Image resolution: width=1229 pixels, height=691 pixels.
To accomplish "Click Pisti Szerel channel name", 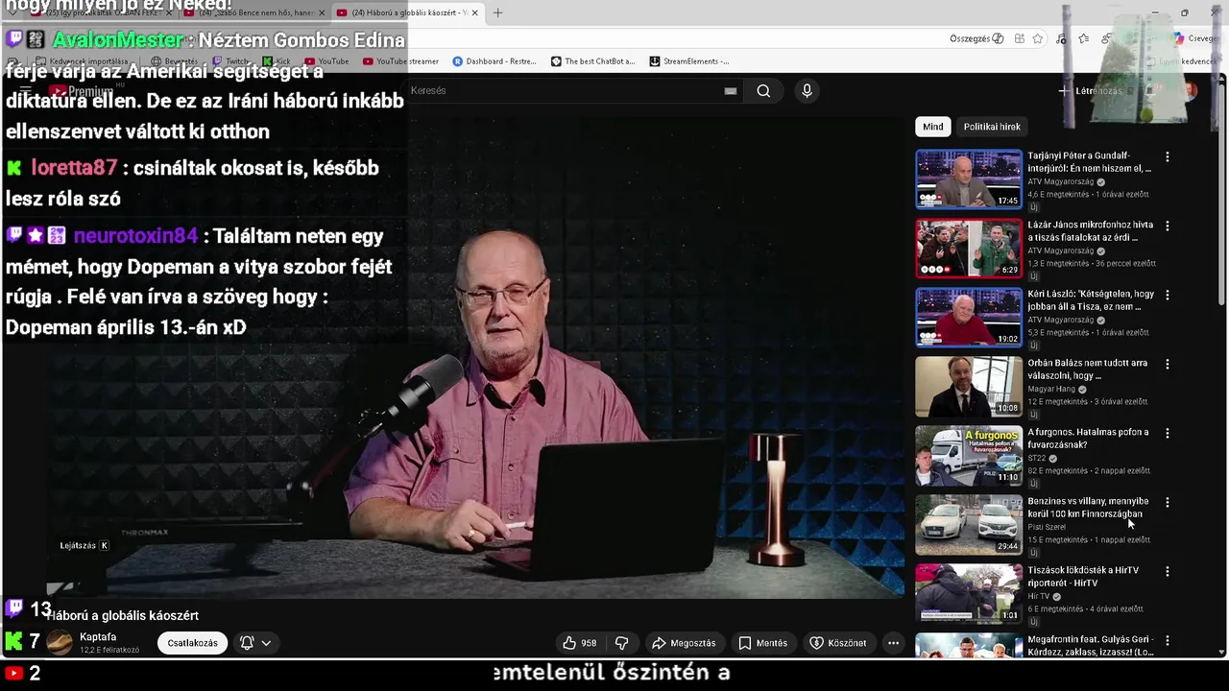I will [x=1047, y=527].
